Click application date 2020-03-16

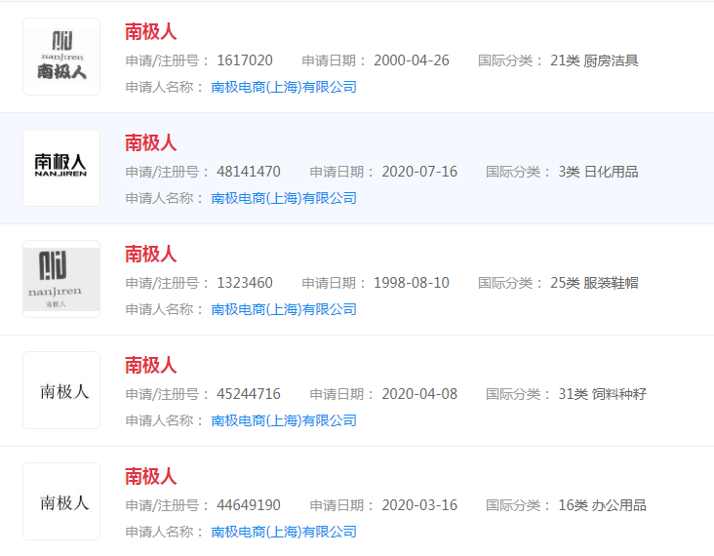[419, 505]
